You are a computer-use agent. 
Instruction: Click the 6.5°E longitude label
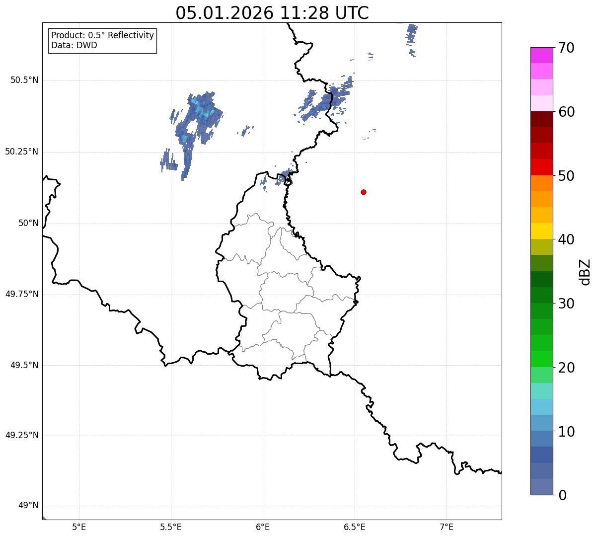coord(355,527)
